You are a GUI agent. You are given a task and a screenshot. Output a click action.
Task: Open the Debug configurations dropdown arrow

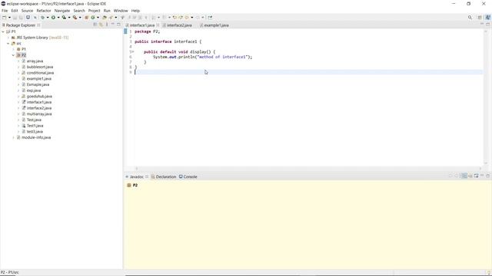(48, 18)
